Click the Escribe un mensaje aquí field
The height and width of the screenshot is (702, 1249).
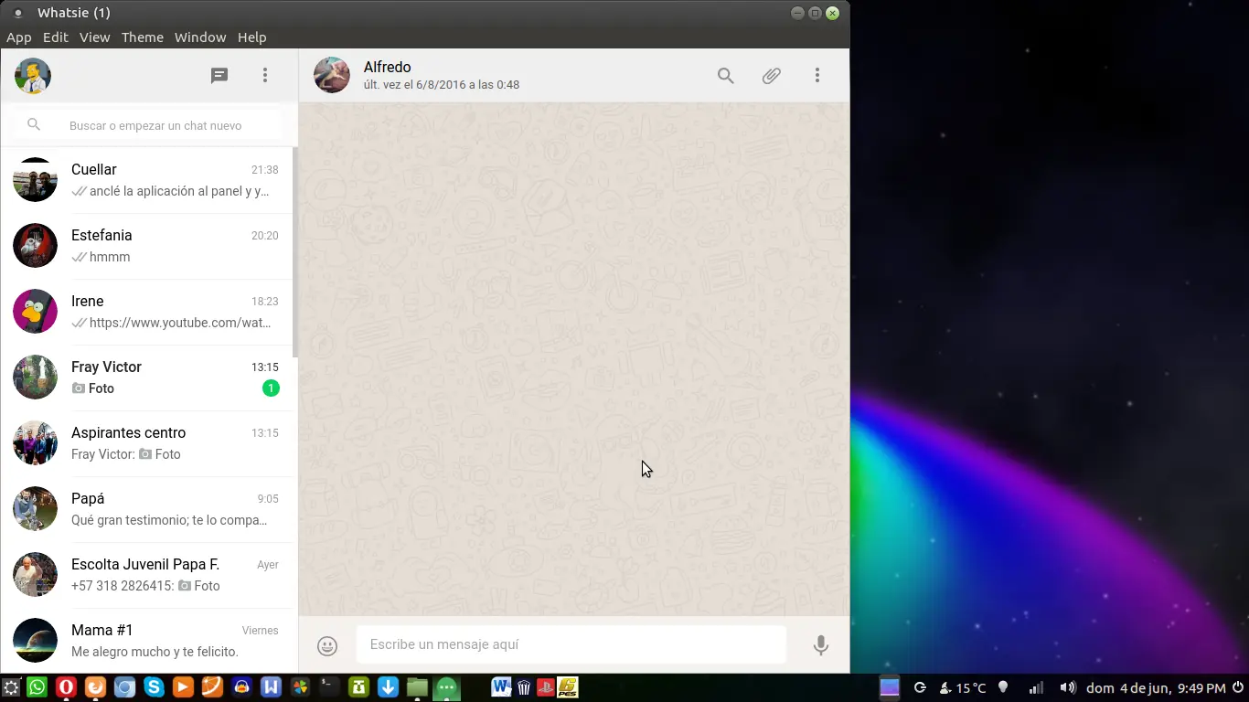point(571,644)
